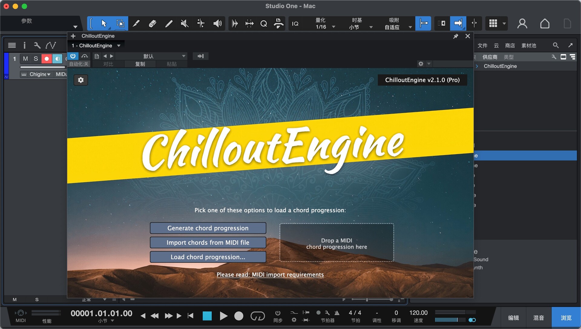Go to the Start page home icon
Image resolution: width=581 pixels, height=329 pixels.
pos(545,23)
